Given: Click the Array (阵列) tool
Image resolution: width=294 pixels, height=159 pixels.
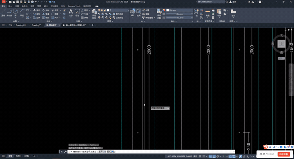Looking at the screenshot, I should [55, 17].
